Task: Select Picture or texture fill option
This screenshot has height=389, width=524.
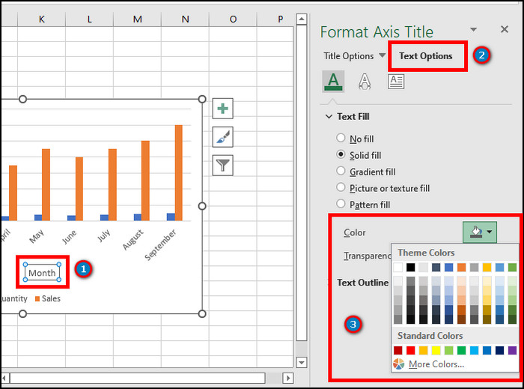Action: [x=341, y=187]
